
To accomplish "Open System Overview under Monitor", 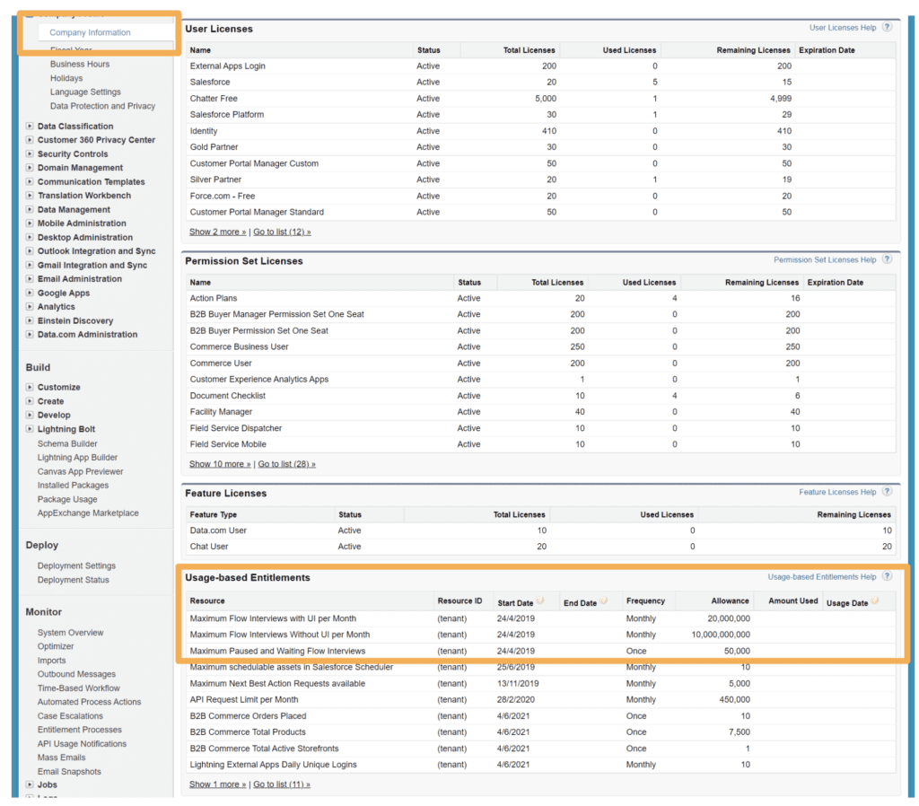I will click(70, 633).
